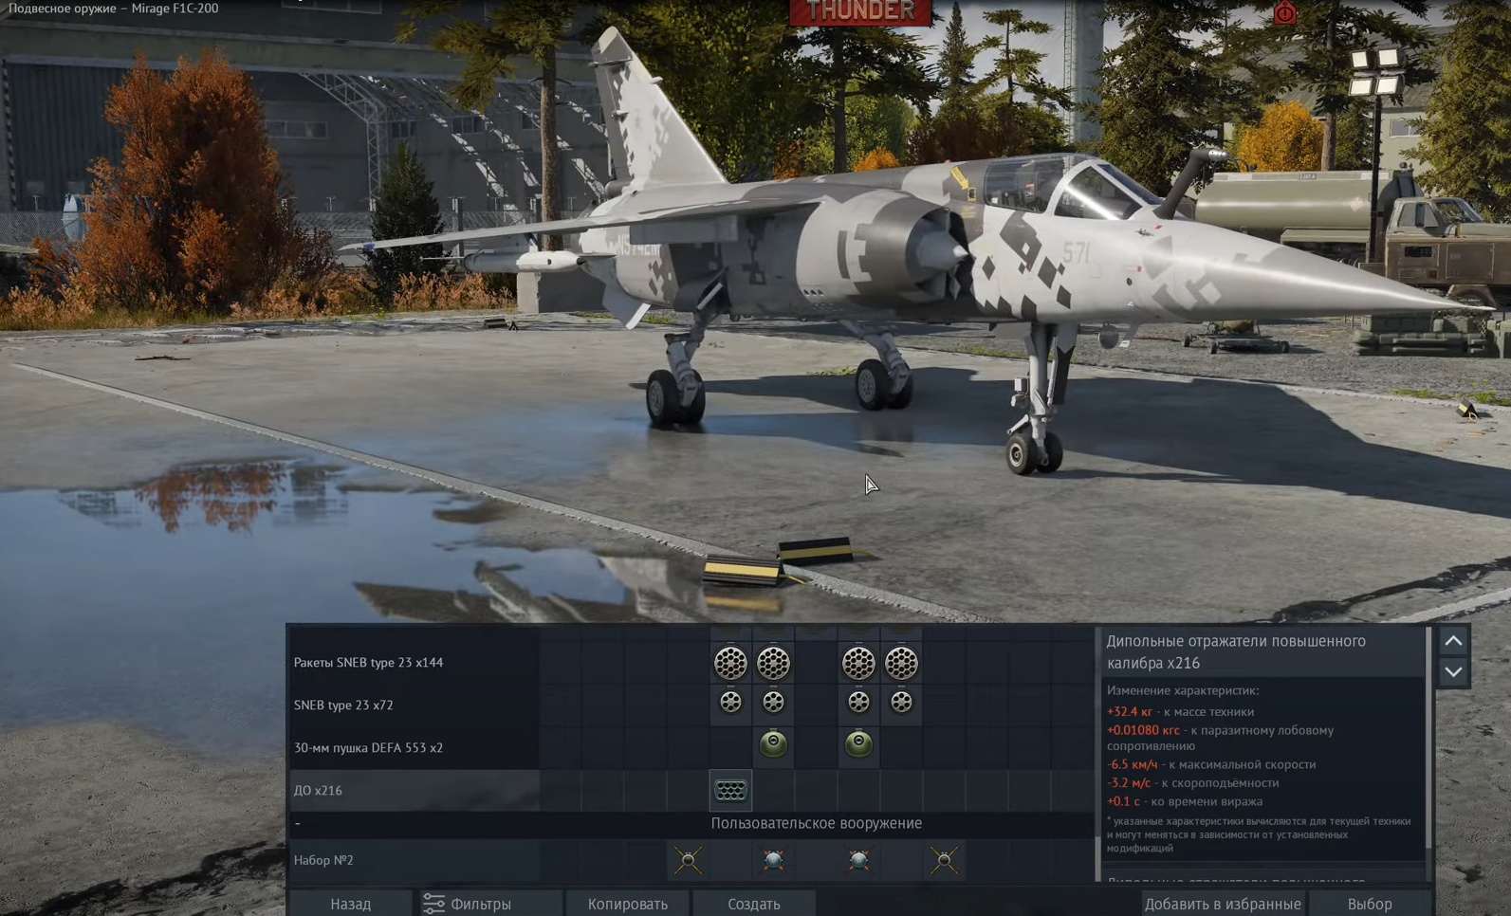This screenshot has height=916, width=1511.
Task: Select second-from-left pod in SNEB x72 row
Action: coord(773,703)
